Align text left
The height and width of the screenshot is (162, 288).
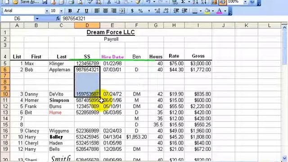[x=97, y=11]
